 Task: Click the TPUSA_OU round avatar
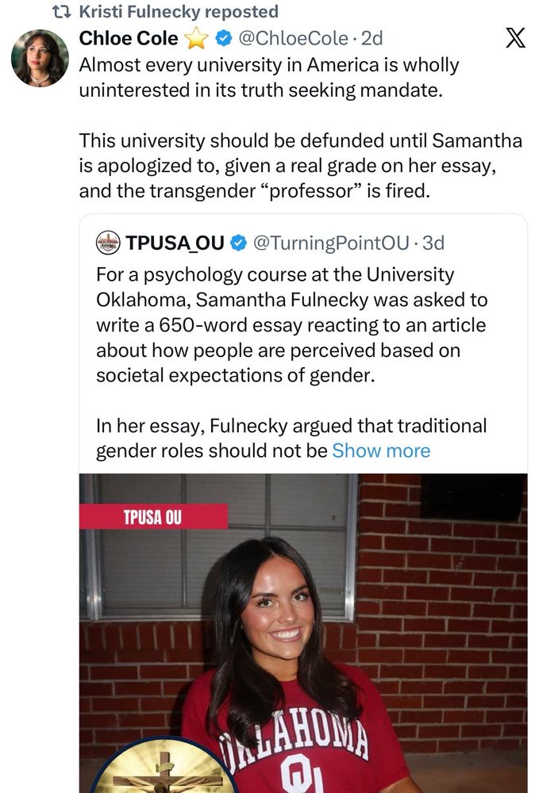(x=108, y=243)
